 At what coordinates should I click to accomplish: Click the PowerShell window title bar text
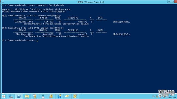(x=91, y=2)
